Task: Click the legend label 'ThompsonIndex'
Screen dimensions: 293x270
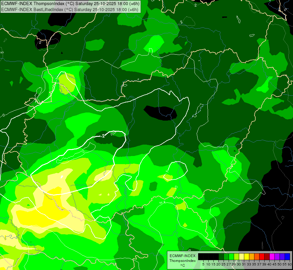Action: [183, 261]
